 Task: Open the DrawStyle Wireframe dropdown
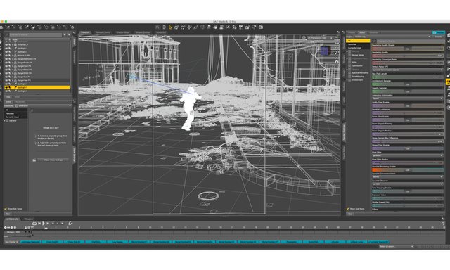click(43, 106)
